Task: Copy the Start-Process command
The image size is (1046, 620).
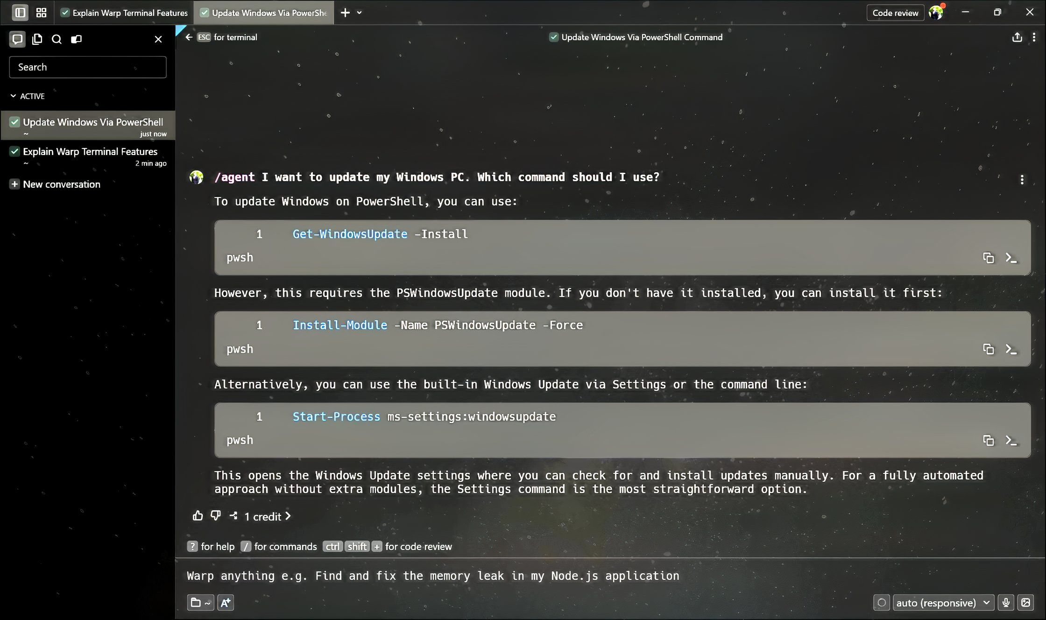Action: (988, 440)
